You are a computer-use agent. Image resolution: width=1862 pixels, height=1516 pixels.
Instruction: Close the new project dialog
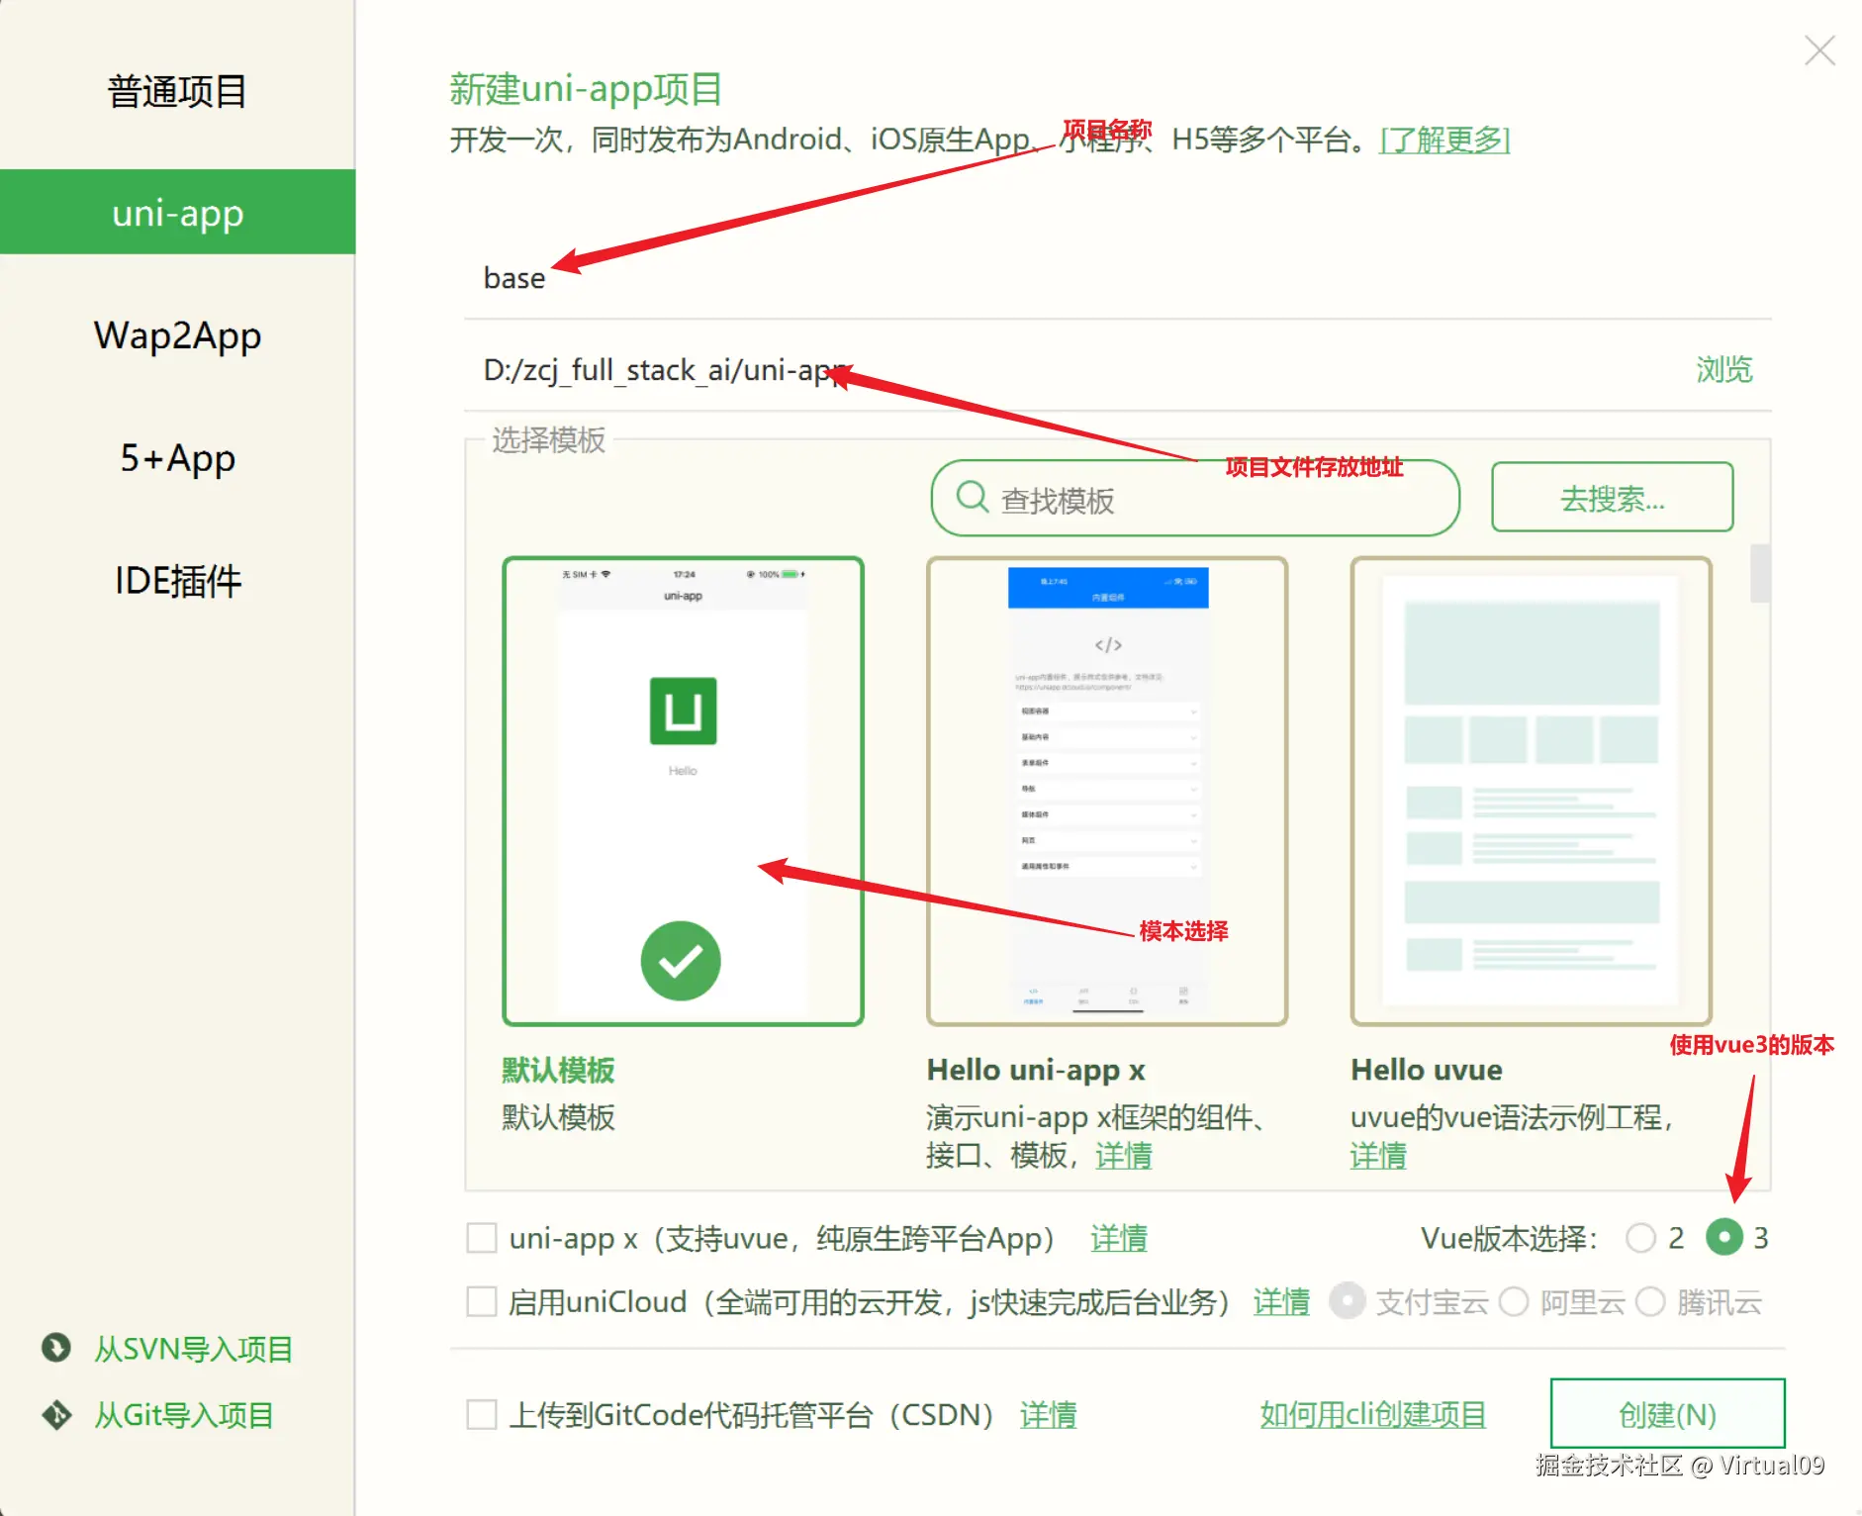coord(1819,50)
